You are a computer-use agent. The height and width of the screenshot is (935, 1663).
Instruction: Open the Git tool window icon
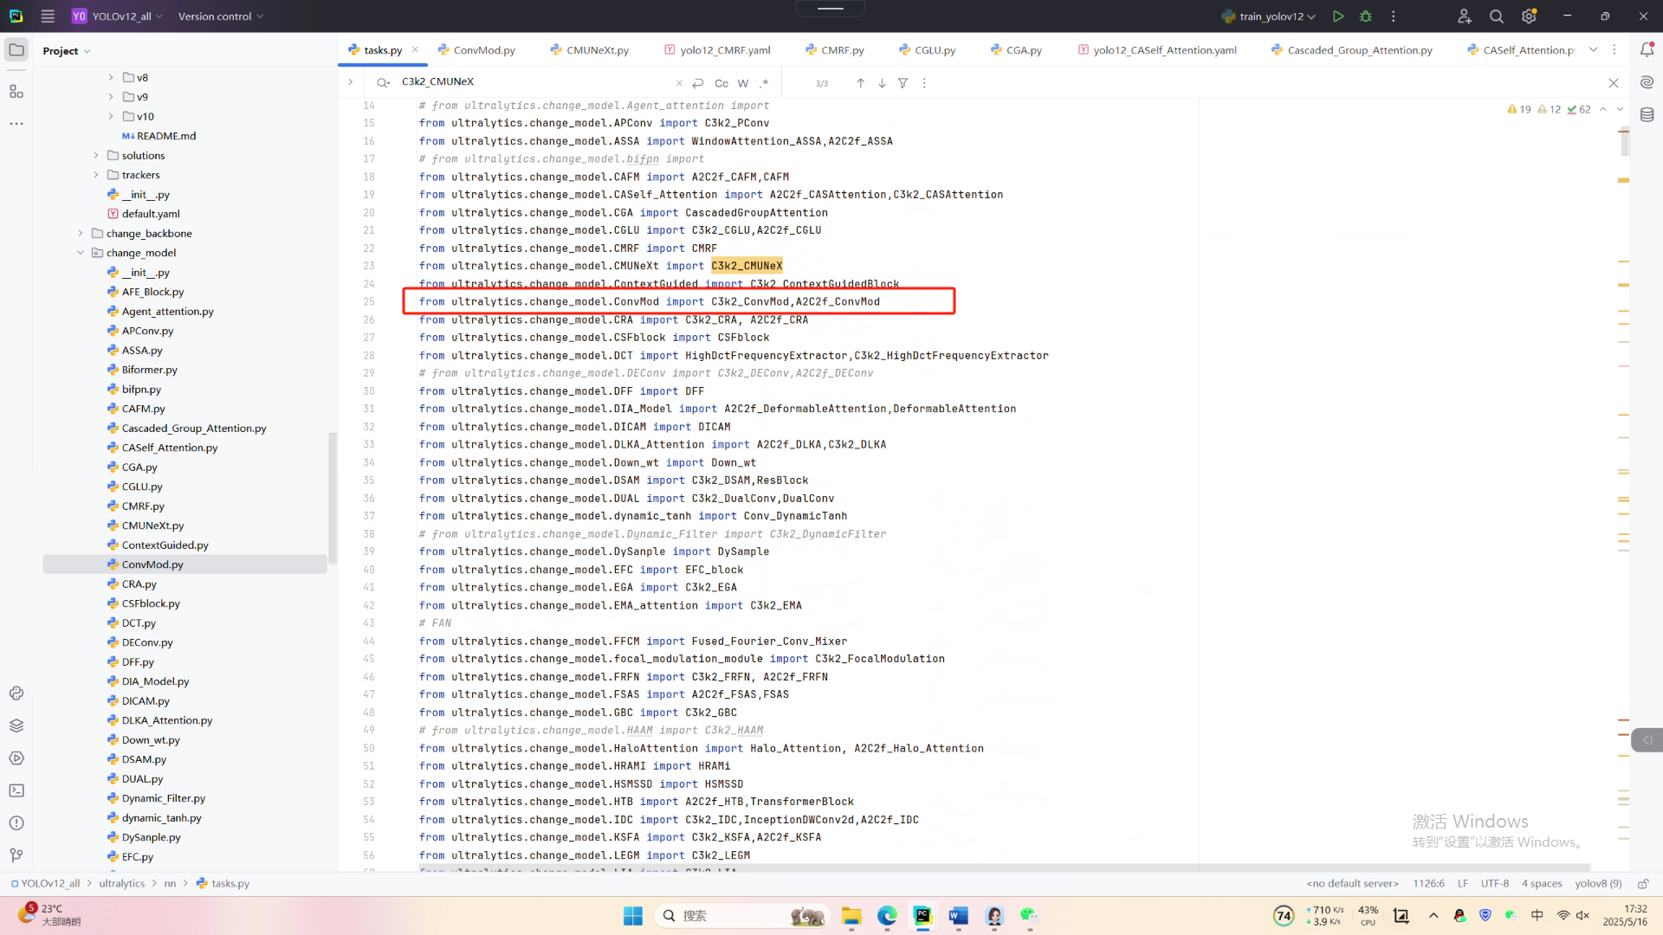[x=16, y=855]
